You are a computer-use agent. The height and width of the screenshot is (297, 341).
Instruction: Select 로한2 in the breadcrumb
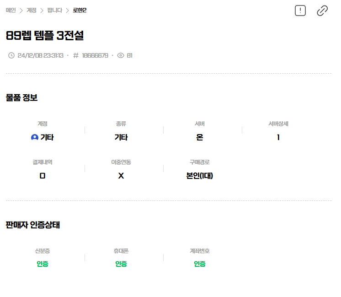[80, 10]
